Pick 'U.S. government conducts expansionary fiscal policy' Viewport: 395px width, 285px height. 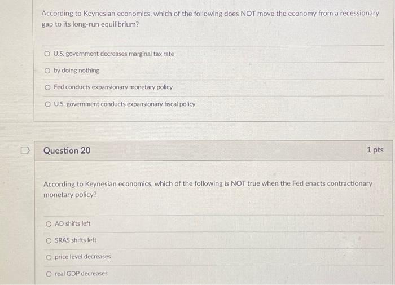tap(47, 104)
